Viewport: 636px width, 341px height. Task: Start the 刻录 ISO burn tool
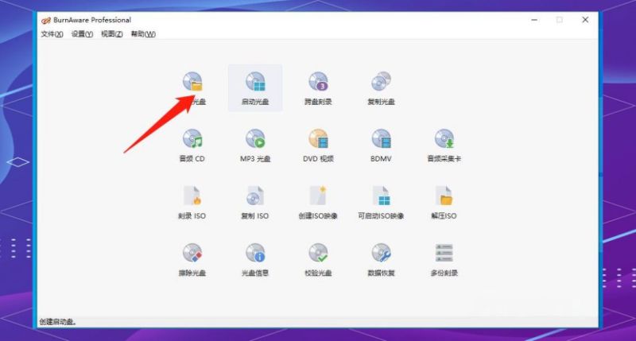[x=192, y=203]
